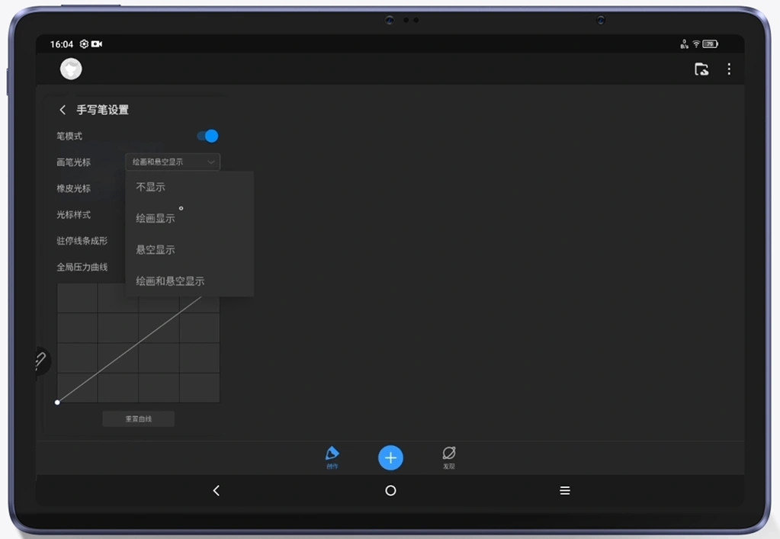The width and height of the screenshot is (780, 539).
Task: Click the pressure curve start point handle
Action: 58,402
